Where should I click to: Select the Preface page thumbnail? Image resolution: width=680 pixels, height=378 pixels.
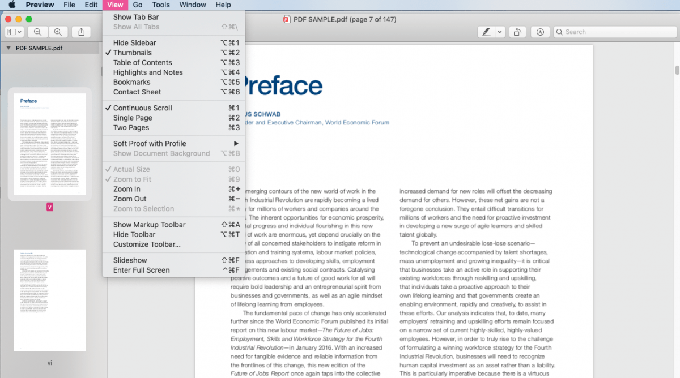[x=50, y=144]
